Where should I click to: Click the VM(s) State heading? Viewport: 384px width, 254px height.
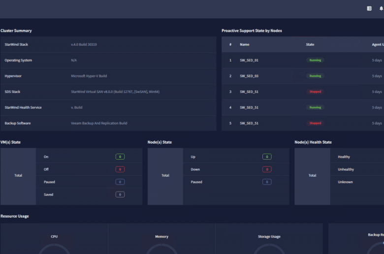click(x=10, y=142)
